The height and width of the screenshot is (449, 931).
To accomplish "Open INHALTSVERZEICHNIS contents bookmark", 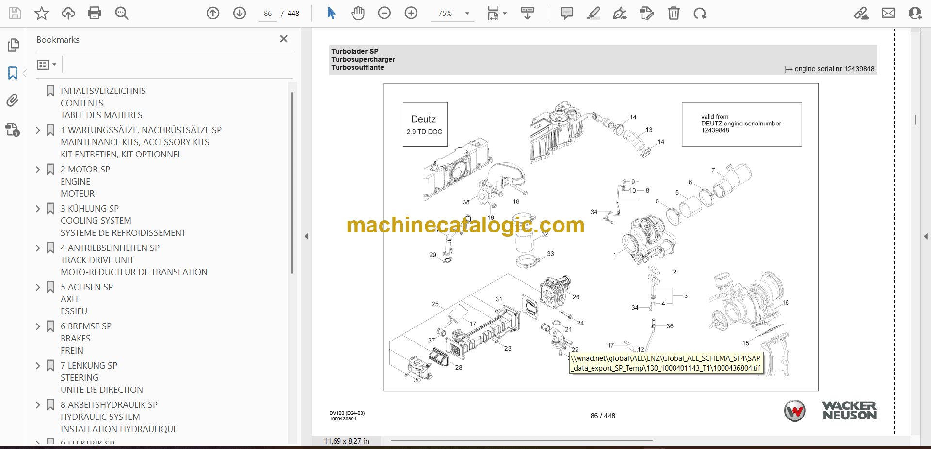I will pyautogui.click(x=103, y=91).
